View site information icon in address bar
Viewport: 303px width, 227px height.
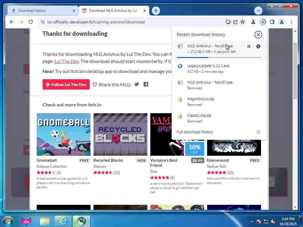[43, 22]
